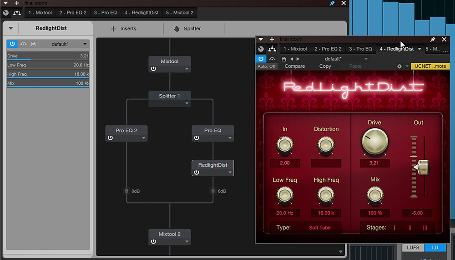Screen dimensions: 455x260
Task: Open preset file icon in left panel
Action: (x=33, y=44)
